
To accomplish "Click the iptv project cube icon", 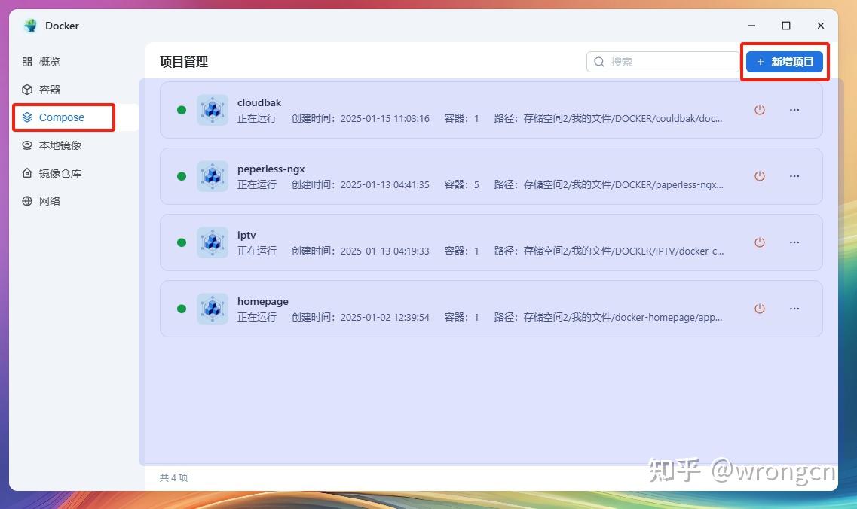I will point(213,242).
